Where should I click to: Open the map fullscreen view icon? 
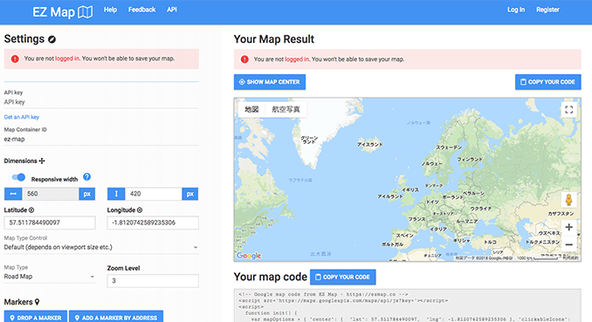(568, 110)
